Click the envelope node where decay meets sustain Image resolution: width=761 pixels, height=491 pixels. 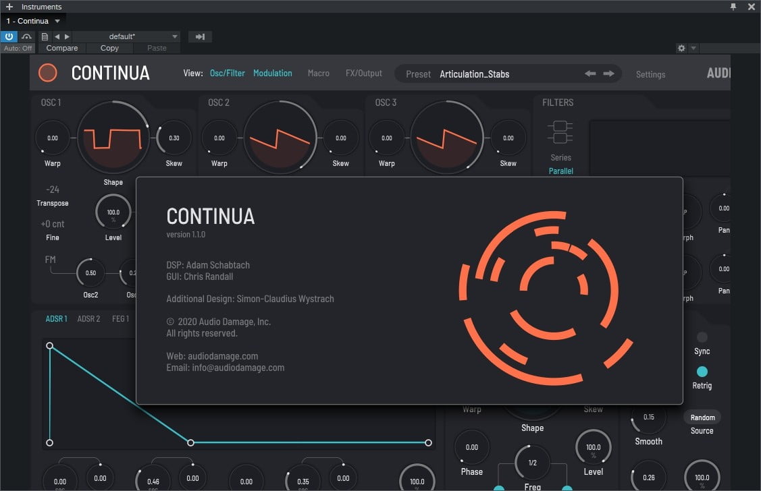(x=190, y=442)
